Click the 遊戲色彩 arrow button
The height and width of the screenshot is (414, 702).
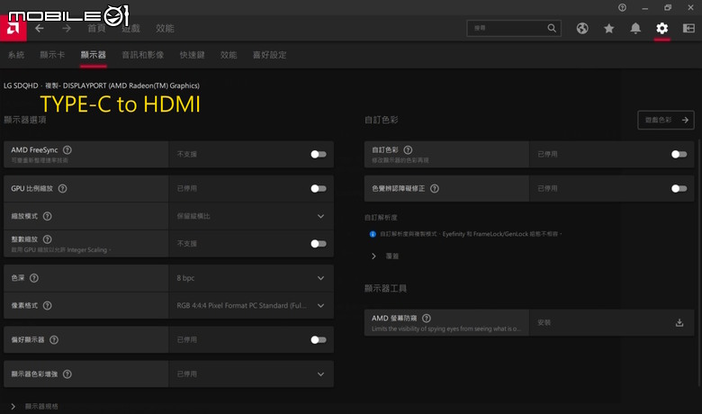(666, 120)
